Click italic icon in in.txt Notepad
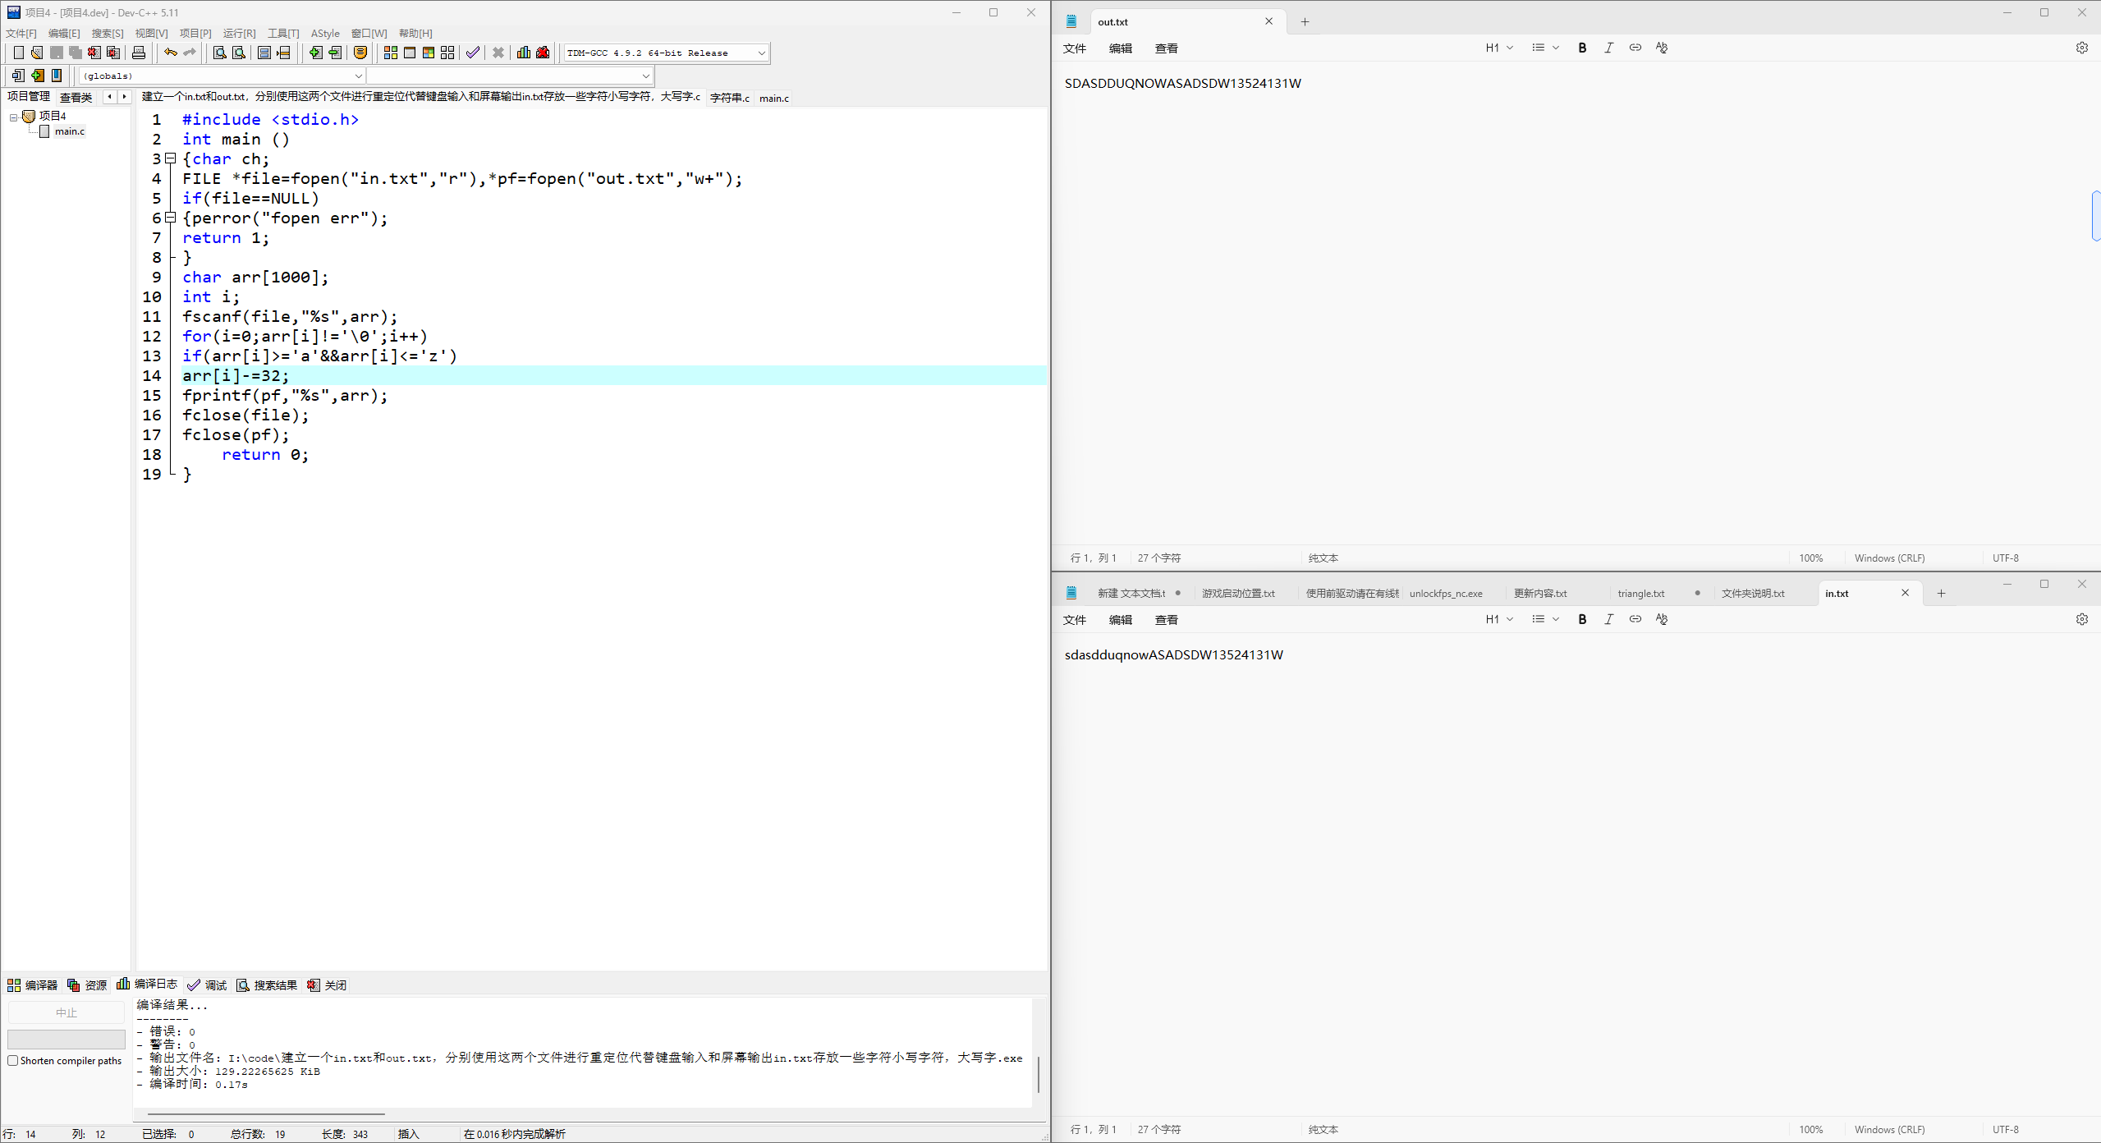Image resolution: width=2101 pixels, height=1143 pixels. pos(1608,619)
